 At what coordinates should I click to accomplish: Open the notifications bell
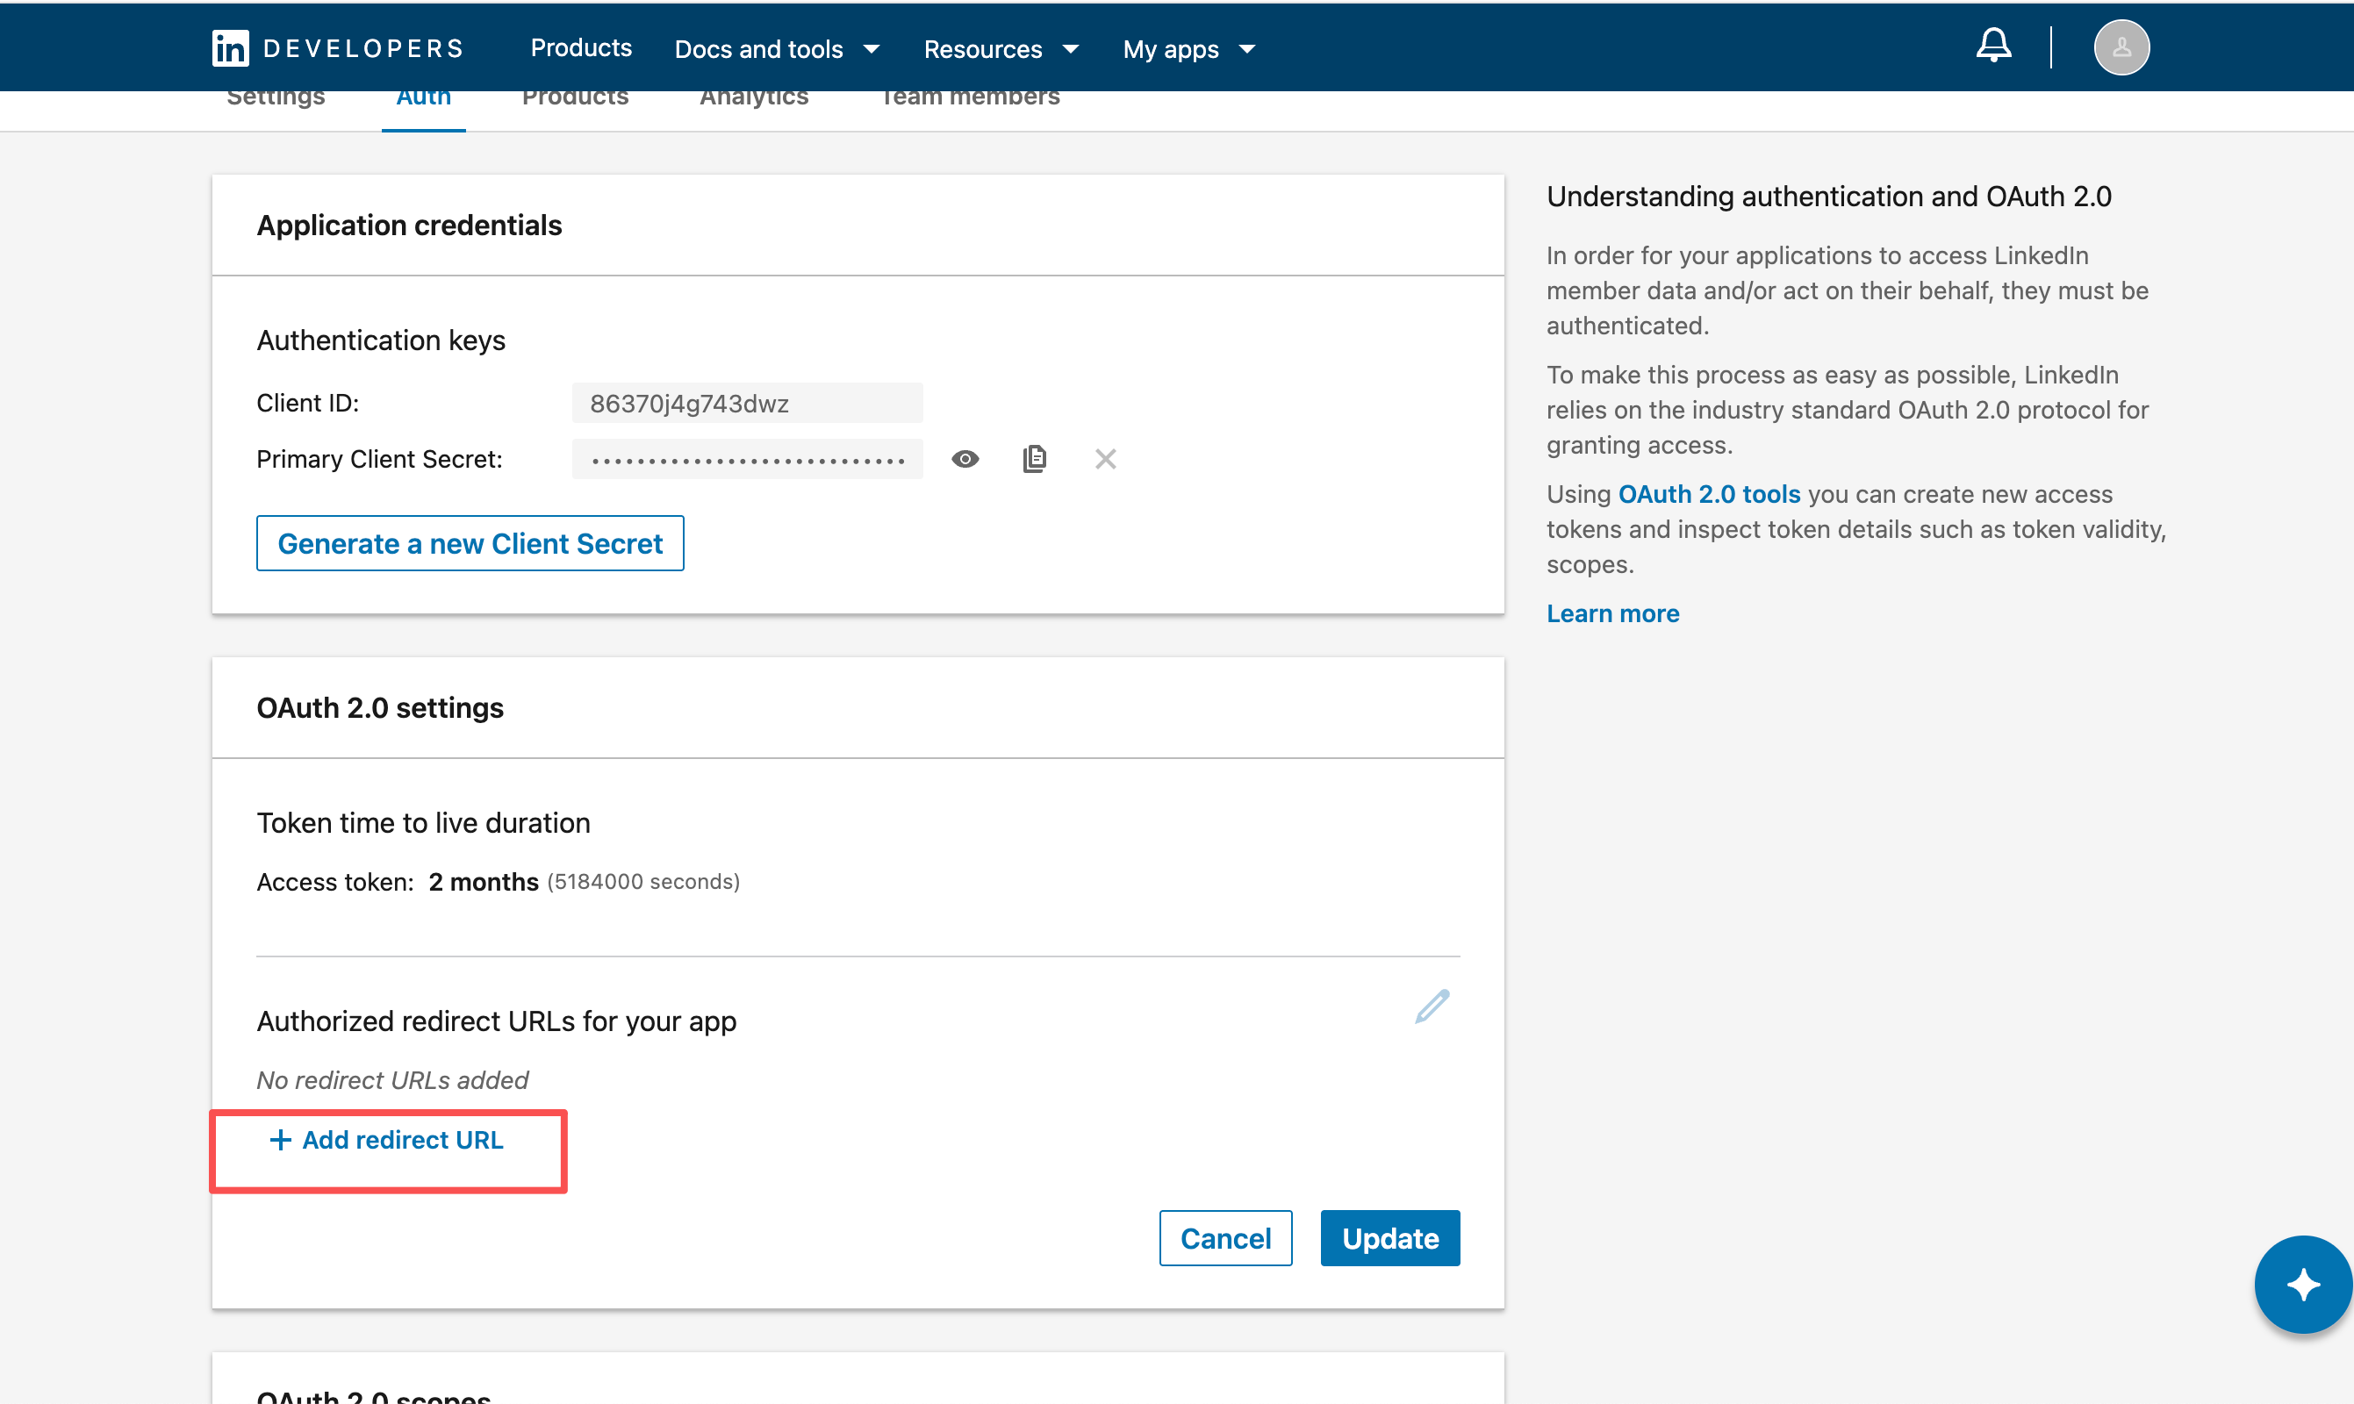tap(1992, 46)
